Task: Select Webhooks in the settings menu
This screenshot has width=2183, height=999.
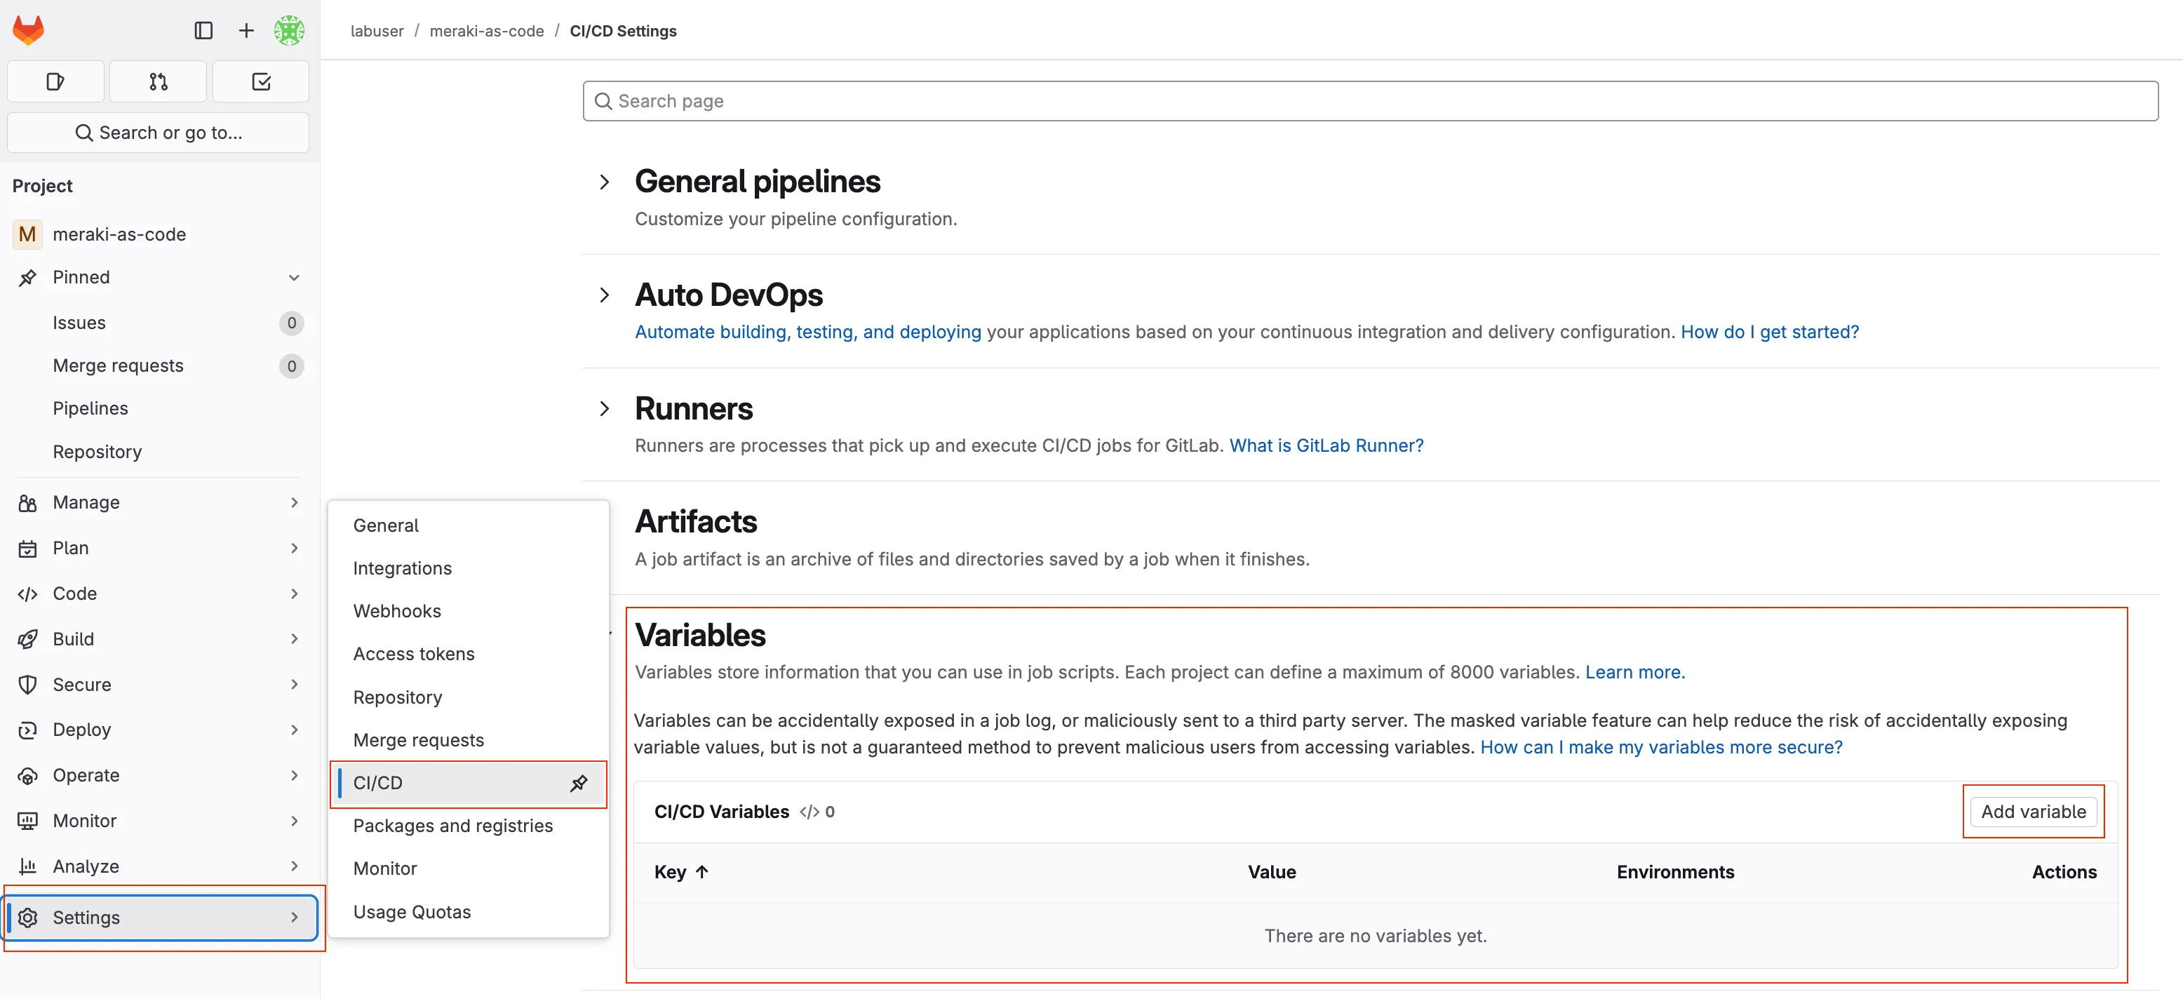Action: [396, 611]
